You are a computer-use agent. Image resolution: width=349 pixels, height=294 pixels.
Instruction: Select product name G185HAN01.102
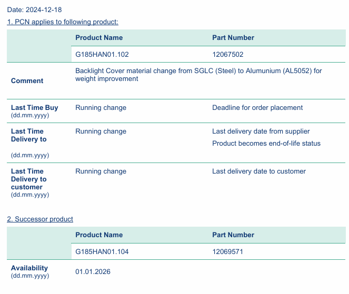(102, 55)
